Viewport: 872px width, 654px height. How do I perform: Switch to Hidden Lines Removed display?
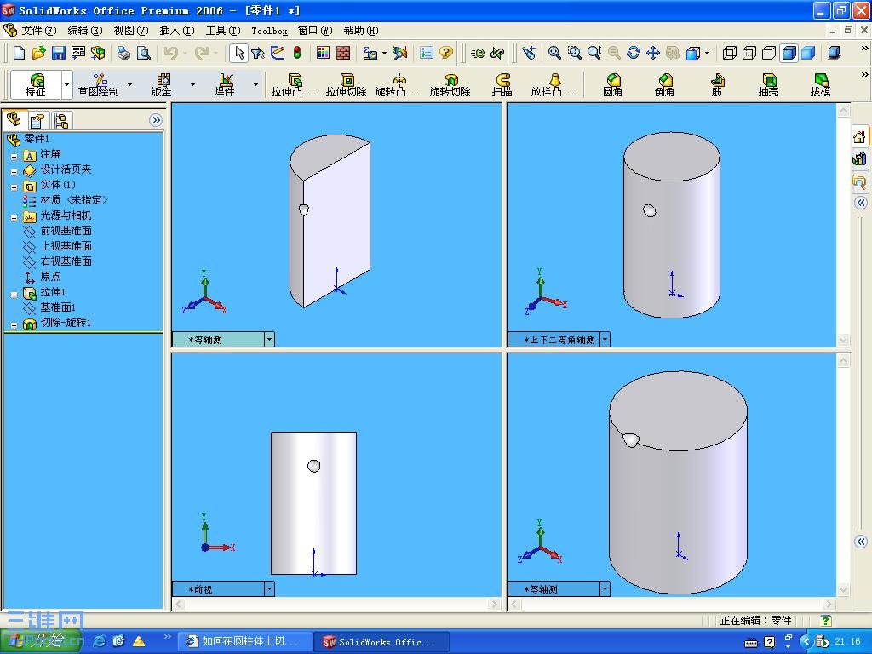tap(769, 53)
